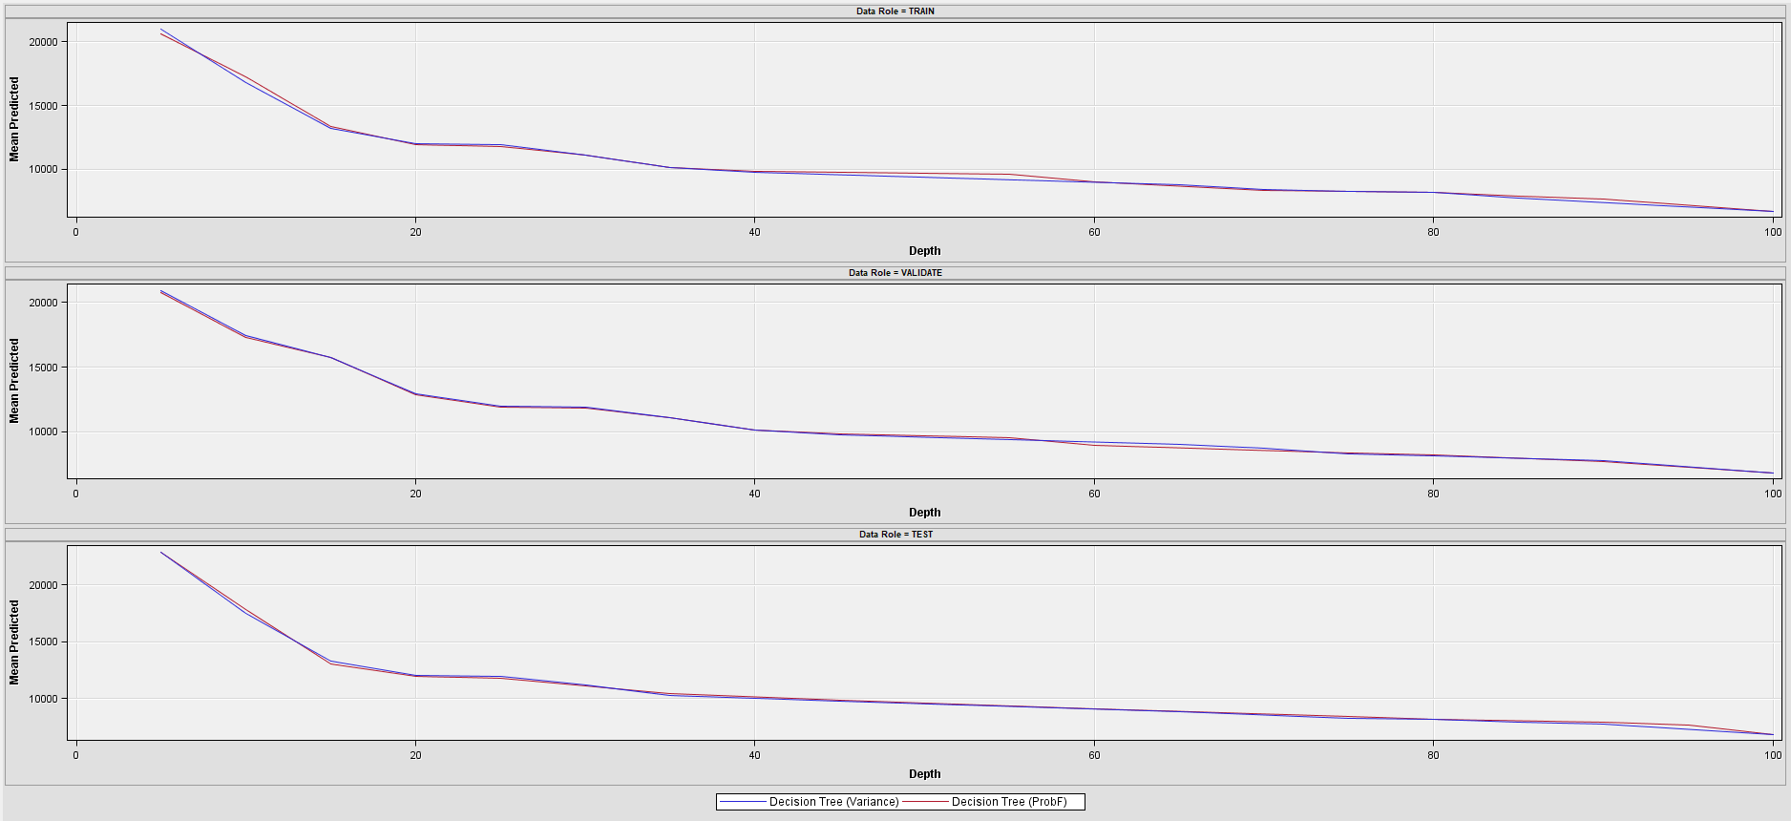1791x821 pixels.
Task: Click the 40 depth tick under TRAIN chart
Action: [754, 232]
